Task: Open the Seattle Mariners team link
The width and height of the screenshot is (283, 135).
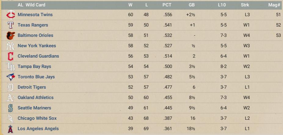Action: (x=34, y=108)
